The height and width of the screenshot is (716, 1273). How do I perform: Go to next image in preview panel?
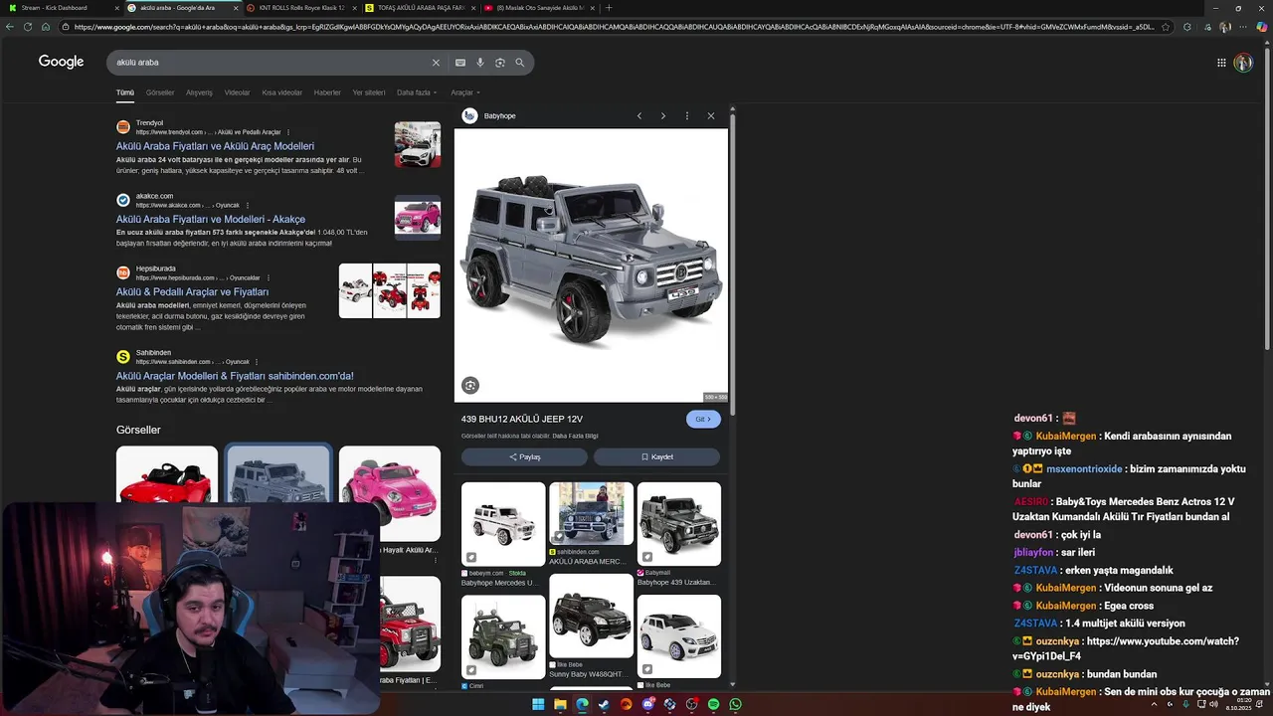(663, 116)
